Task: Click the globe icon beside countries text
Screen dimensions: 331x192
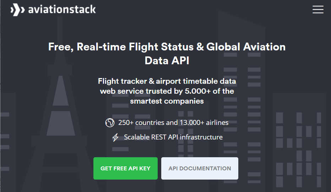Action: (110, 122)
